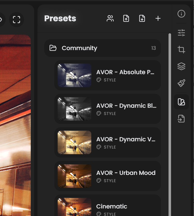
Task: Apply AVOR - Dynamic V... preset
Action: coord(107,142)
